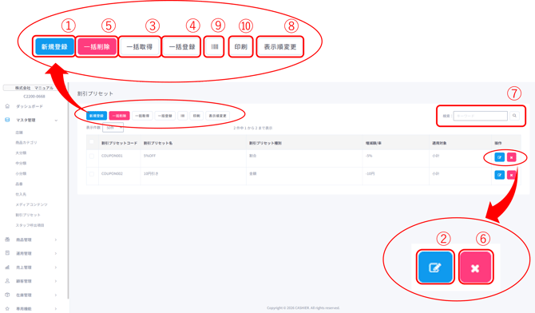
Task: Click the 割合 type cell
Action: (x=253, y=156)
